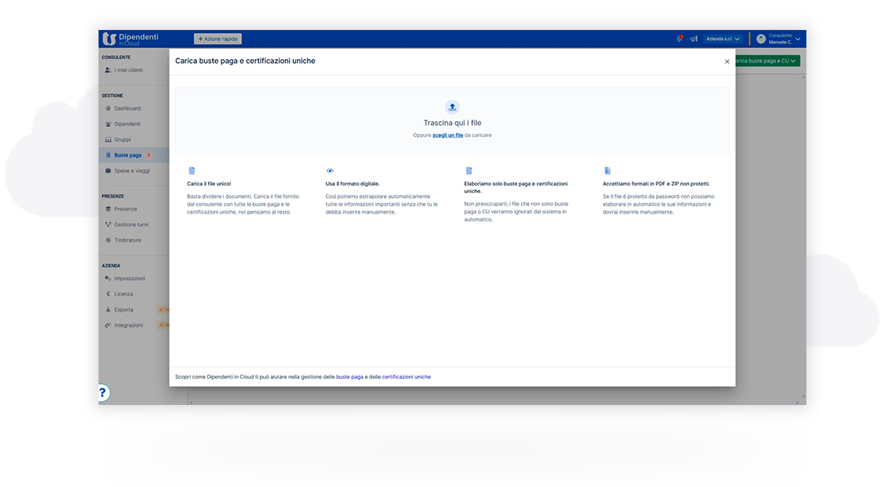This screenshot has height=487, width=886.
Task: Click the upload arrow icon in drop zone
Action: click(x=452, y=107)
